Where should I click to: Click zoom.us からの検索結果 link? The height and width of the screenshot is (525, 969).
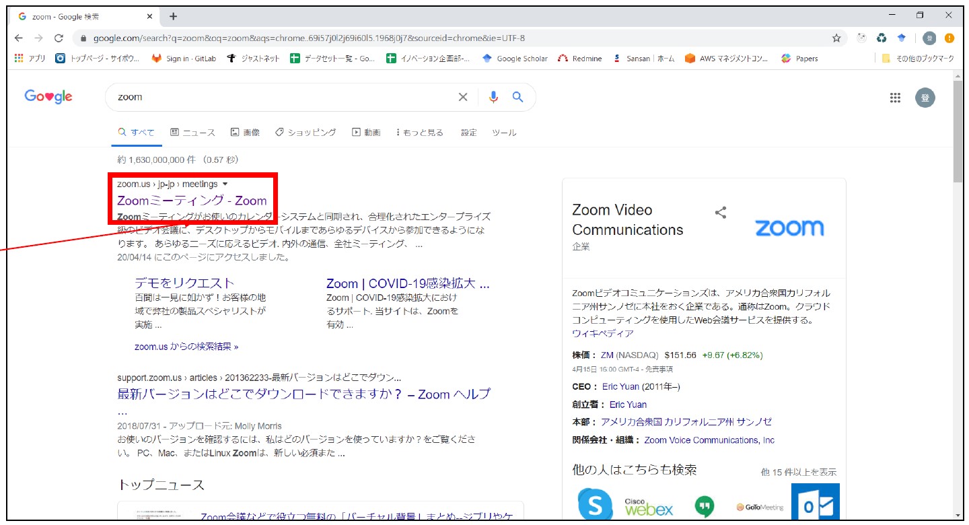[x=186, y=347]
